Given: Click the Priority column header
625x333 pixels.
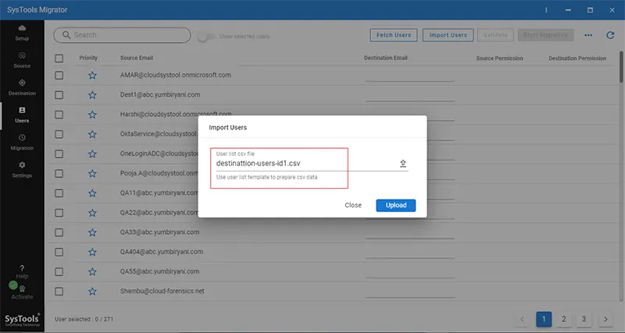Looking at the screenshot, I should click(x=88, y=58).
